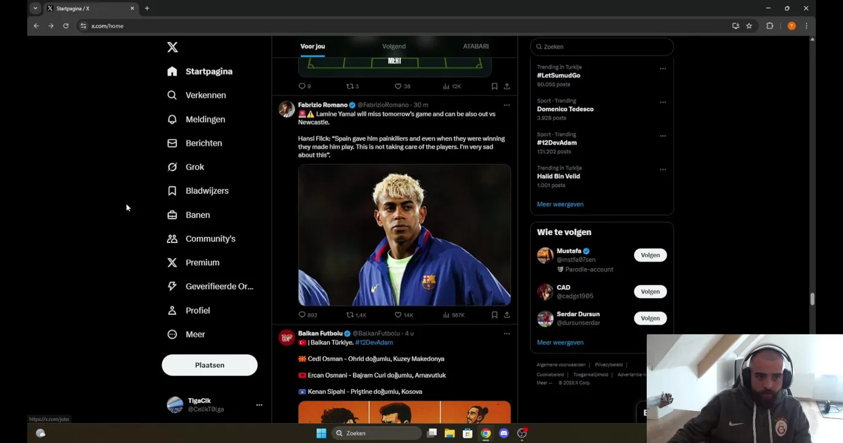Screen dimensions: 843x443
Task: Open the Windows Start menu
Action: tap(321, 433)
